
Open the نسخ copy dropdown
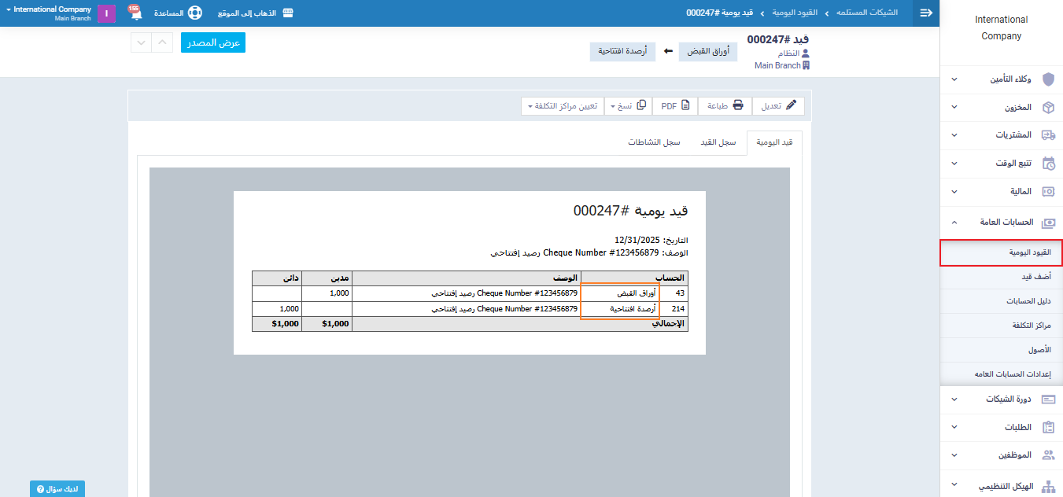(627, 105)
